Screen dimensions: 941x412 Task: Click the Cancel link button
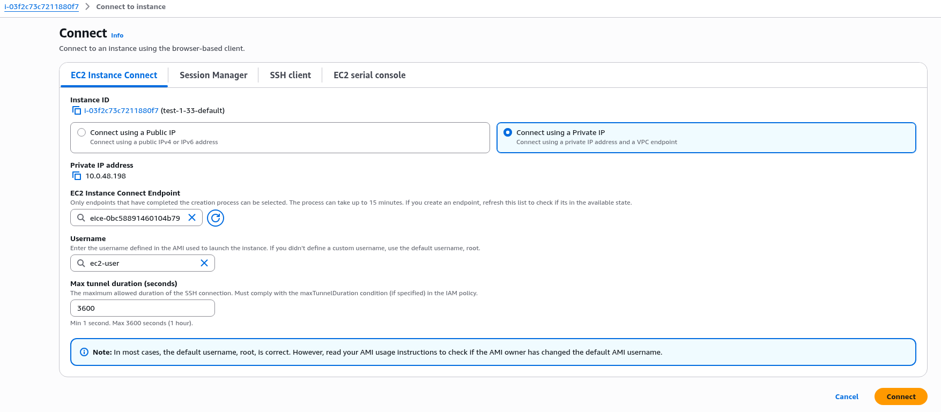847,396
